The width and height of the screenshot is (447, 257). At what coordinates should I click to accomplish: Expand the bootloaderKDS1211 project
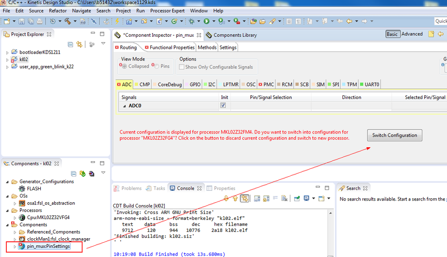pos(7,52)
